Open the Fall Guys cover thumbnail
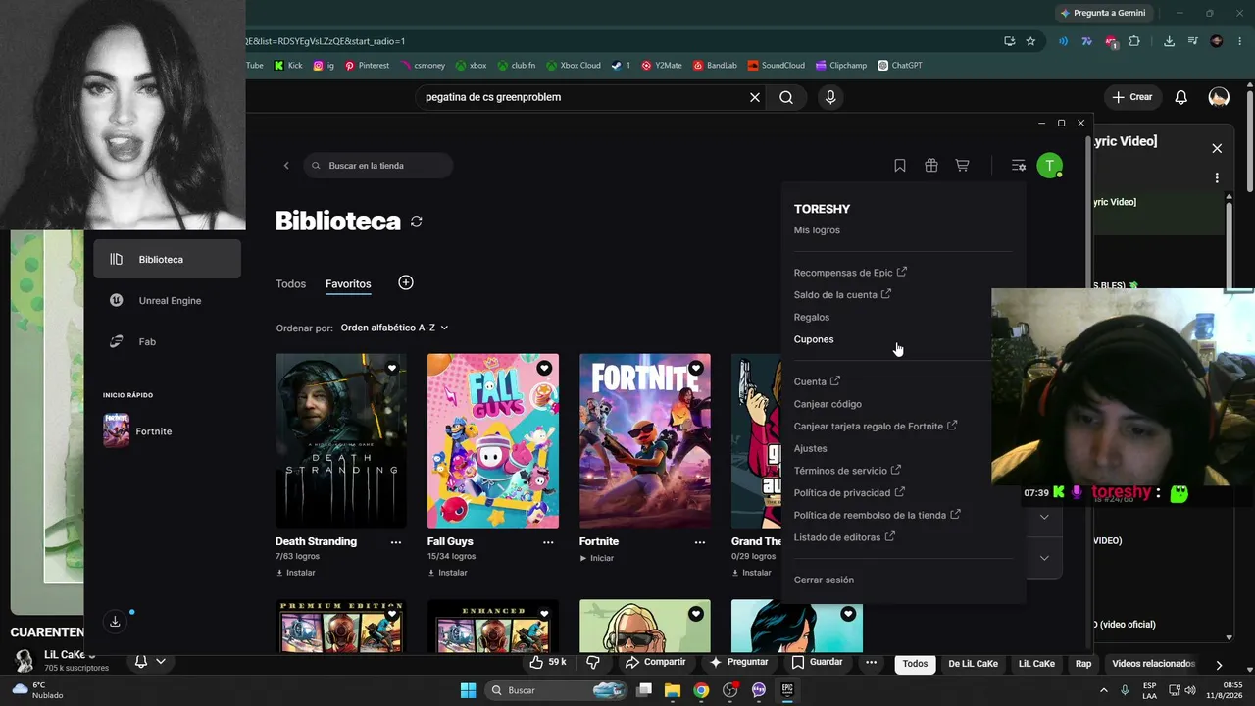This screenshot has width=1255, height=706. point(493,441)
